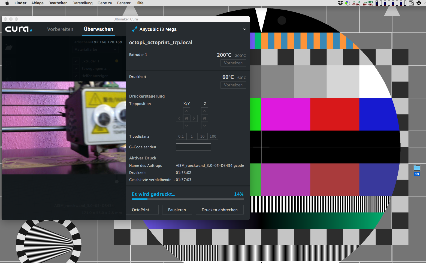The width and height of the screenshot is (426, 263).
Task: Click the print progress bar
Action: (188, 199)
